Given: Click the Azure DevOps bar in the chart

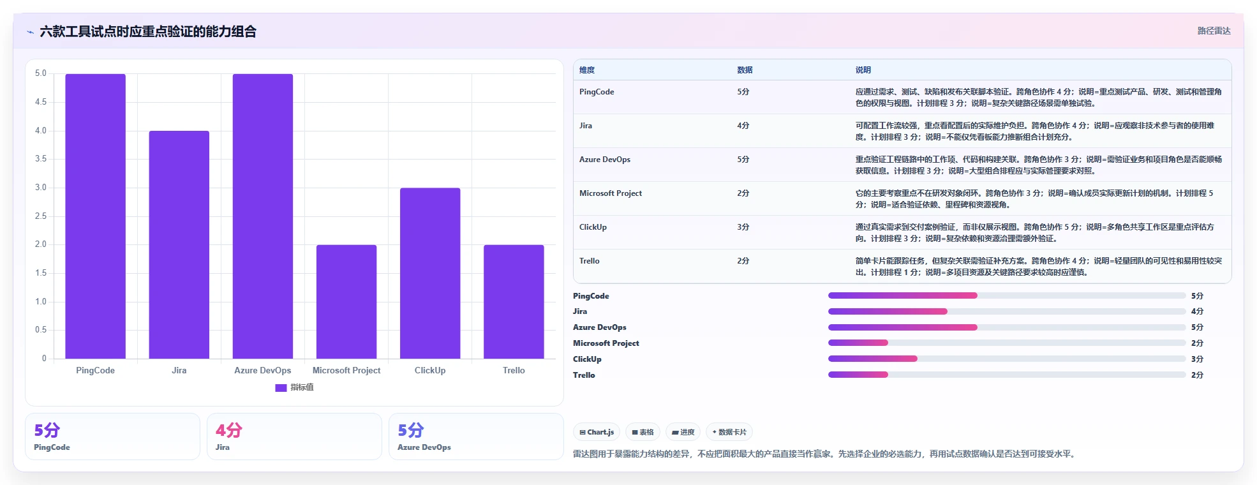Looking at the screenshot, I should point(263,216).
